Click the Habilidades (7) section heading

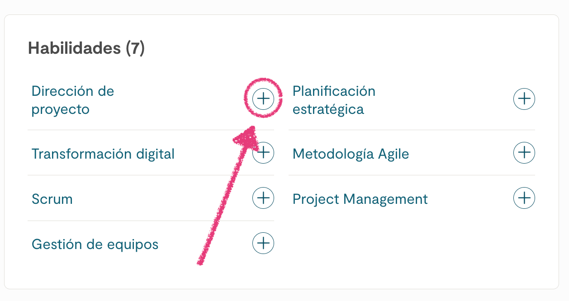[86, 48]
